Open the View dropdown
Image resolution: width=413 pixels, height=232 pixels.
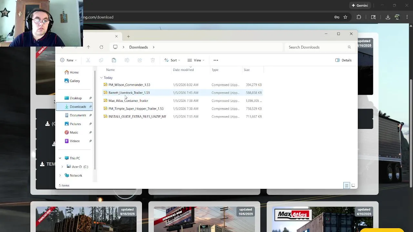[x=196, y=60]
